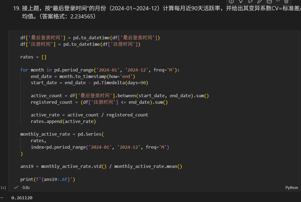Click the execution count [12] label

(3, 188)
